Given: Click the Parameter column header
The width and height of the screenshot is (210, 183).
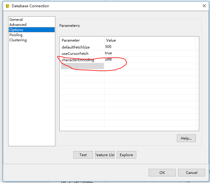Looking at the screenshot, I should 82,40.
